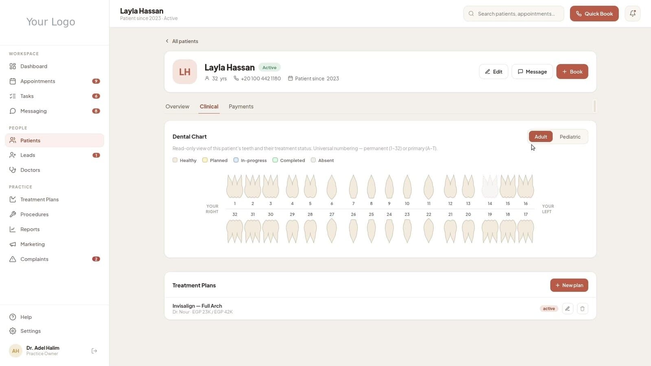Click the In-progress legend swatch
The image size is (651, 366).
tap(236, 160)
